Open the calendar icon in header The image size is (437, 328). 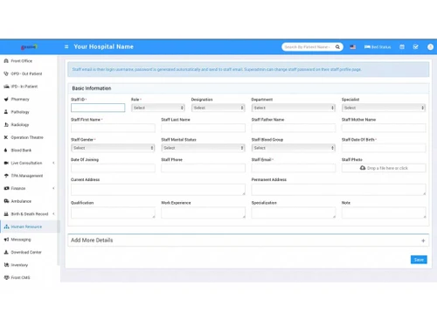(x=402, y=47)
